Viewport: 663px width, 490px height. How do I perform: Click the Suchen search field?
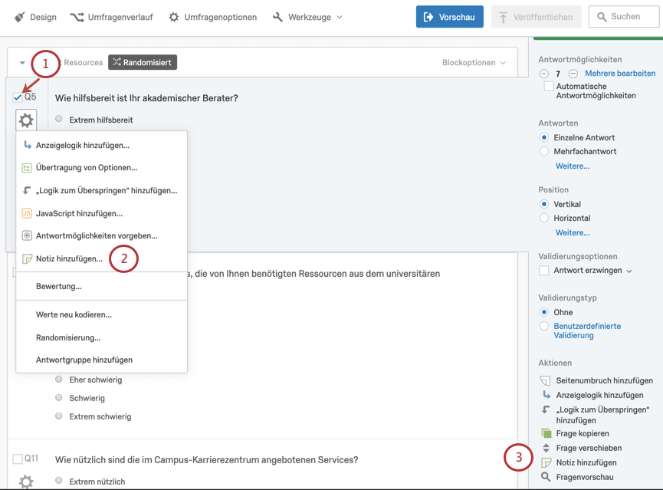[624, 17]
